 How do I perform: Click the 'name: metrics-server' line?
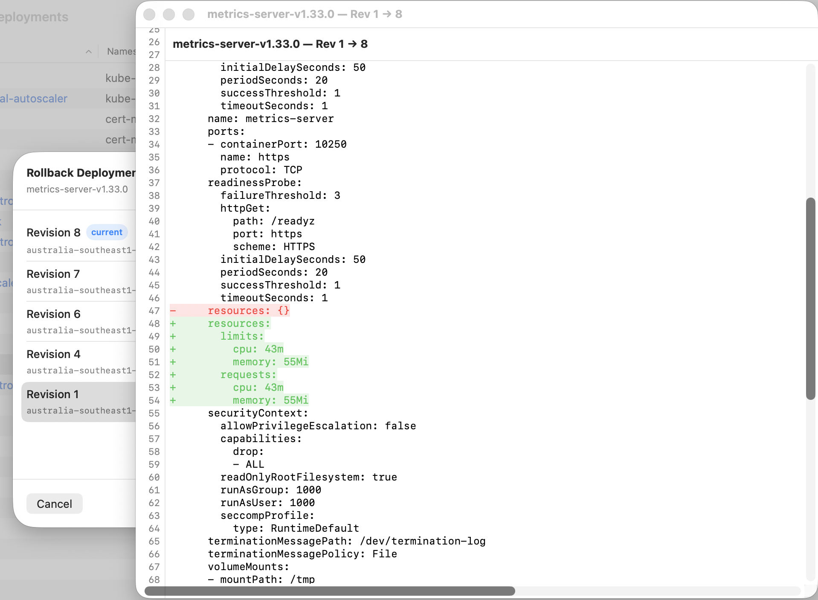click(x=270, y=119)
